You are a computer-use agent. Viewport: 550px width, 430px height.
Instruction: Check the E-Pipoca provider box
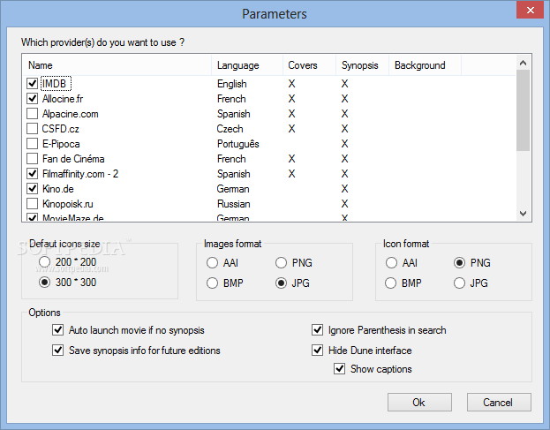pyautogui.click(x=33, y=144)
